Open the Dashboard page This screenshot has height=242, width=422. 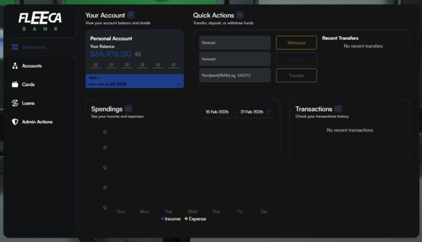34,47
